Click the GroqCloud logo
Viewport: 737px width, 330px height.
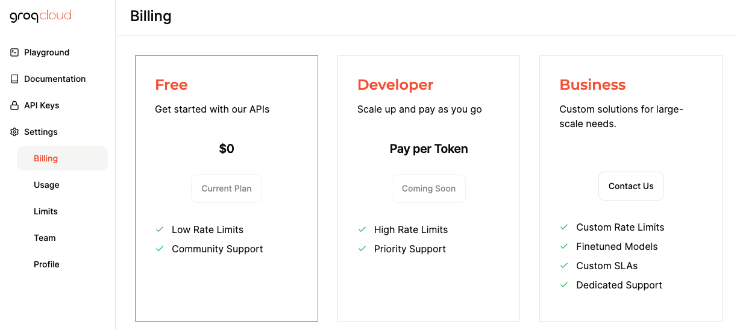(x=40, y=16)
